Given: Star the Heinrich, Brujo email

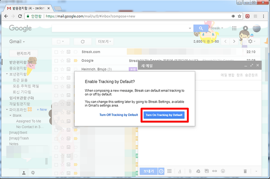Looking at the screenshot, I should tap(62, 69).
